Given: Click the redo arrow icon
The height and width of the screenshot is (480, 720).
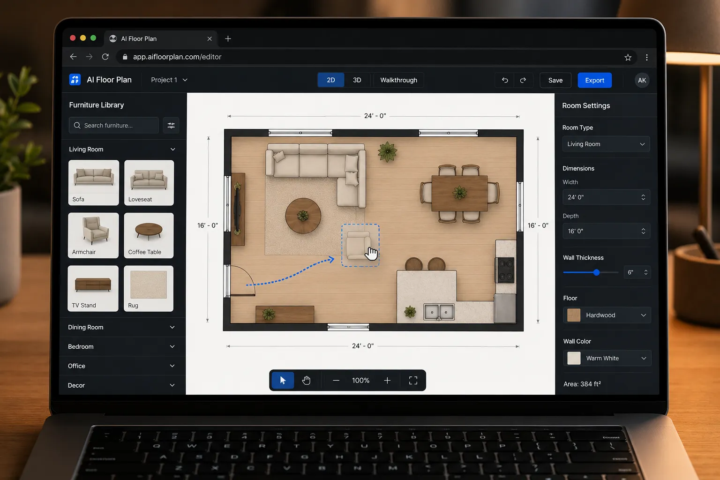Looking at the screenshot, I should [523, 80].
